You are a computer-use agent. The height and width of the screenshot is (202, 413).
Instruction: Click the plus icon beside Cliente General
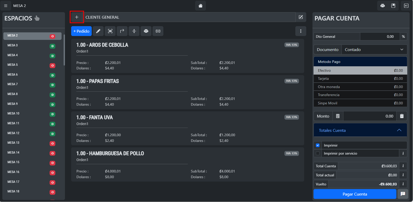(77, 17)
